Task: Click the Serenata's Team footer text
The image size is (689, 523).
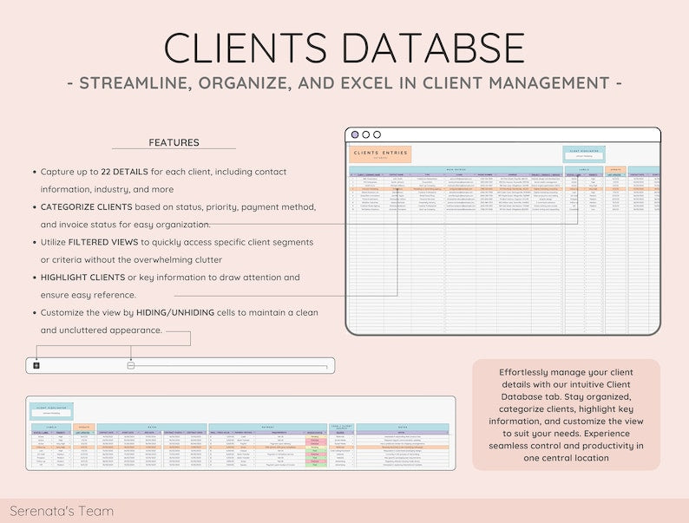Action: 62,511
